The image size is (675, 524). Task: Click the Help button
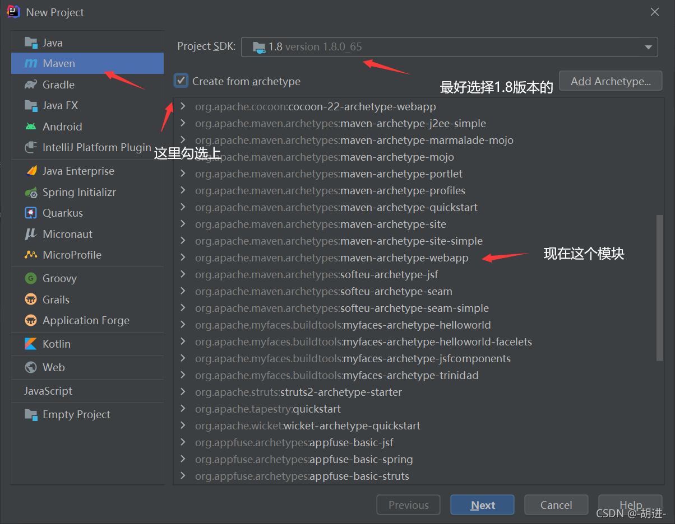630,505
